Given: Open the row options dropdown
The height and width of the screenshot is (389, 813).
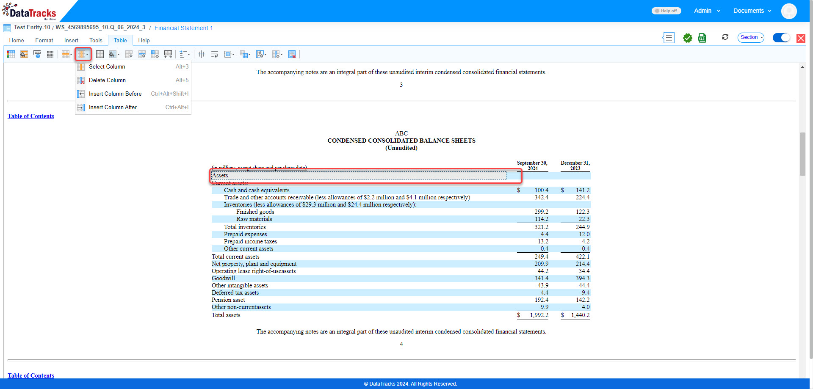Looking at the screenshot, I should pyautogui.click(x=67, y=54).
